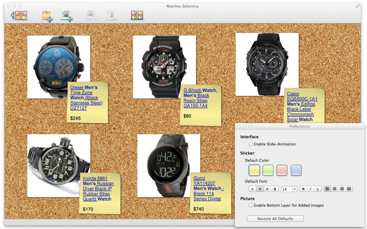Toggle underline for default font
This screenshot has height=229, width=367.
click(317, 189)
